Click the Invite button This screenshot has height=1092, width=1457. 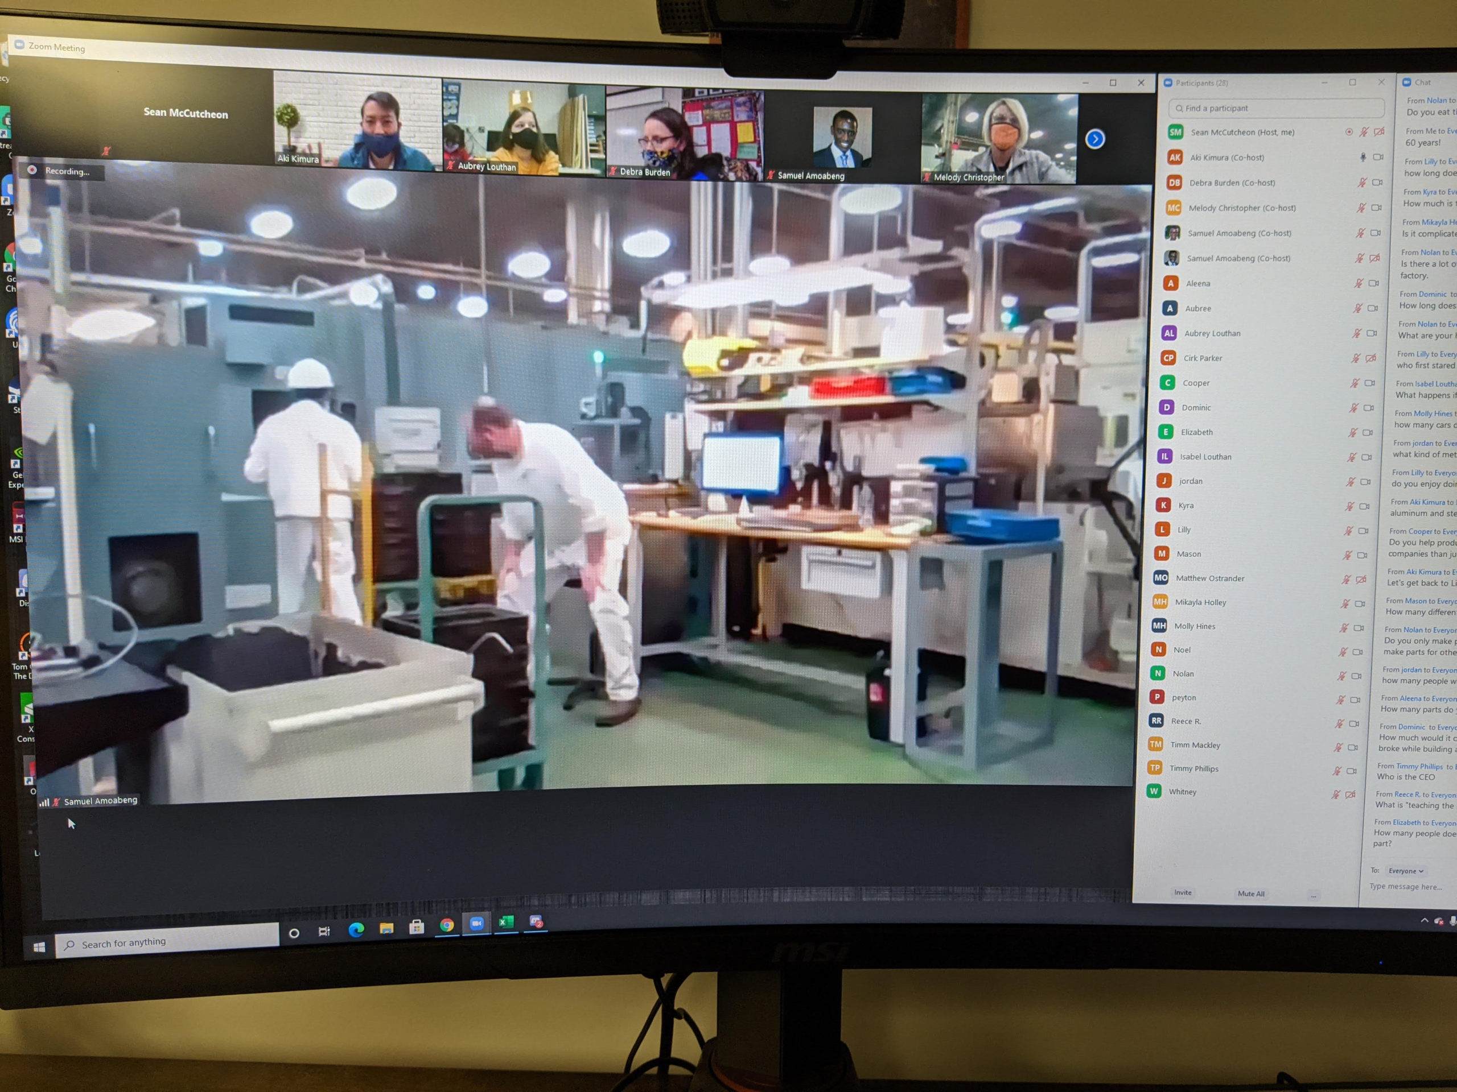[1183, 892]
